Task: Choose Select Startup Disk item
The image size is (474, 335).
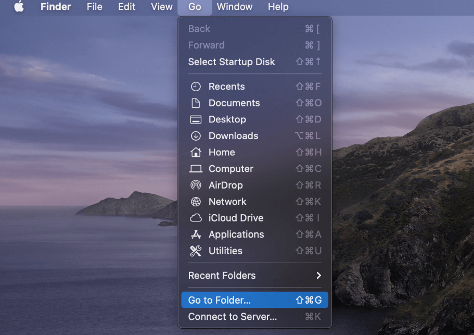Action: pyautogui.click(x=232, y=62)
